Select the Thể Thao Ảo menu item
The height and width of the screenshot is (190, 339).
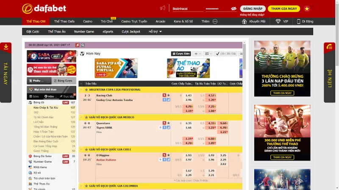[57, 31]
